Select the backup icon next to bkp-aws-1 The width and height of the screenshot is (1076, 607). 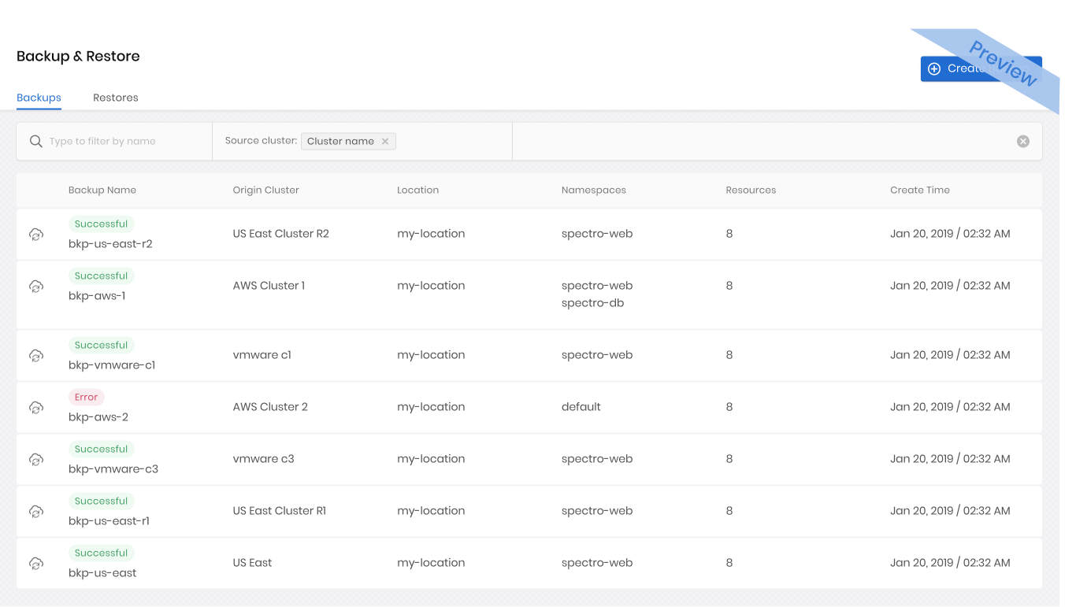coord(36,287)
